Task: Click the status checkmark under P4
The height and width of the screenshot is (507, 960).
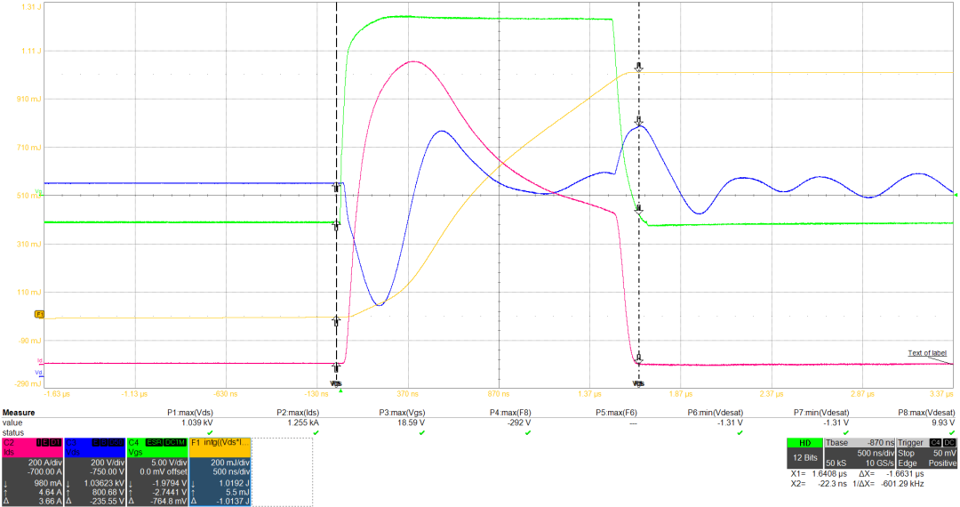Action: pos(528,433)
